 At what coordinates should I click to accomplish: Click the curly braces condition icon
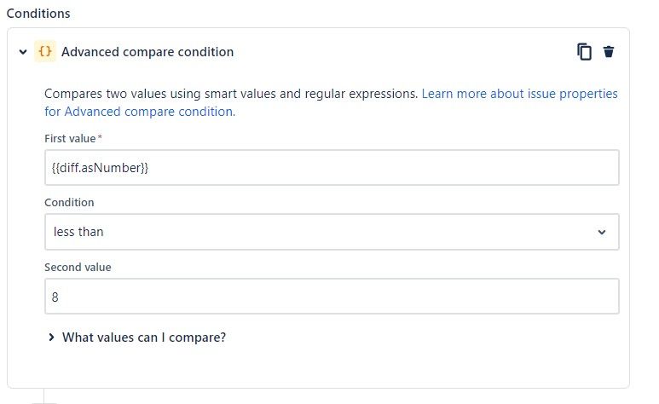point(45,52)
